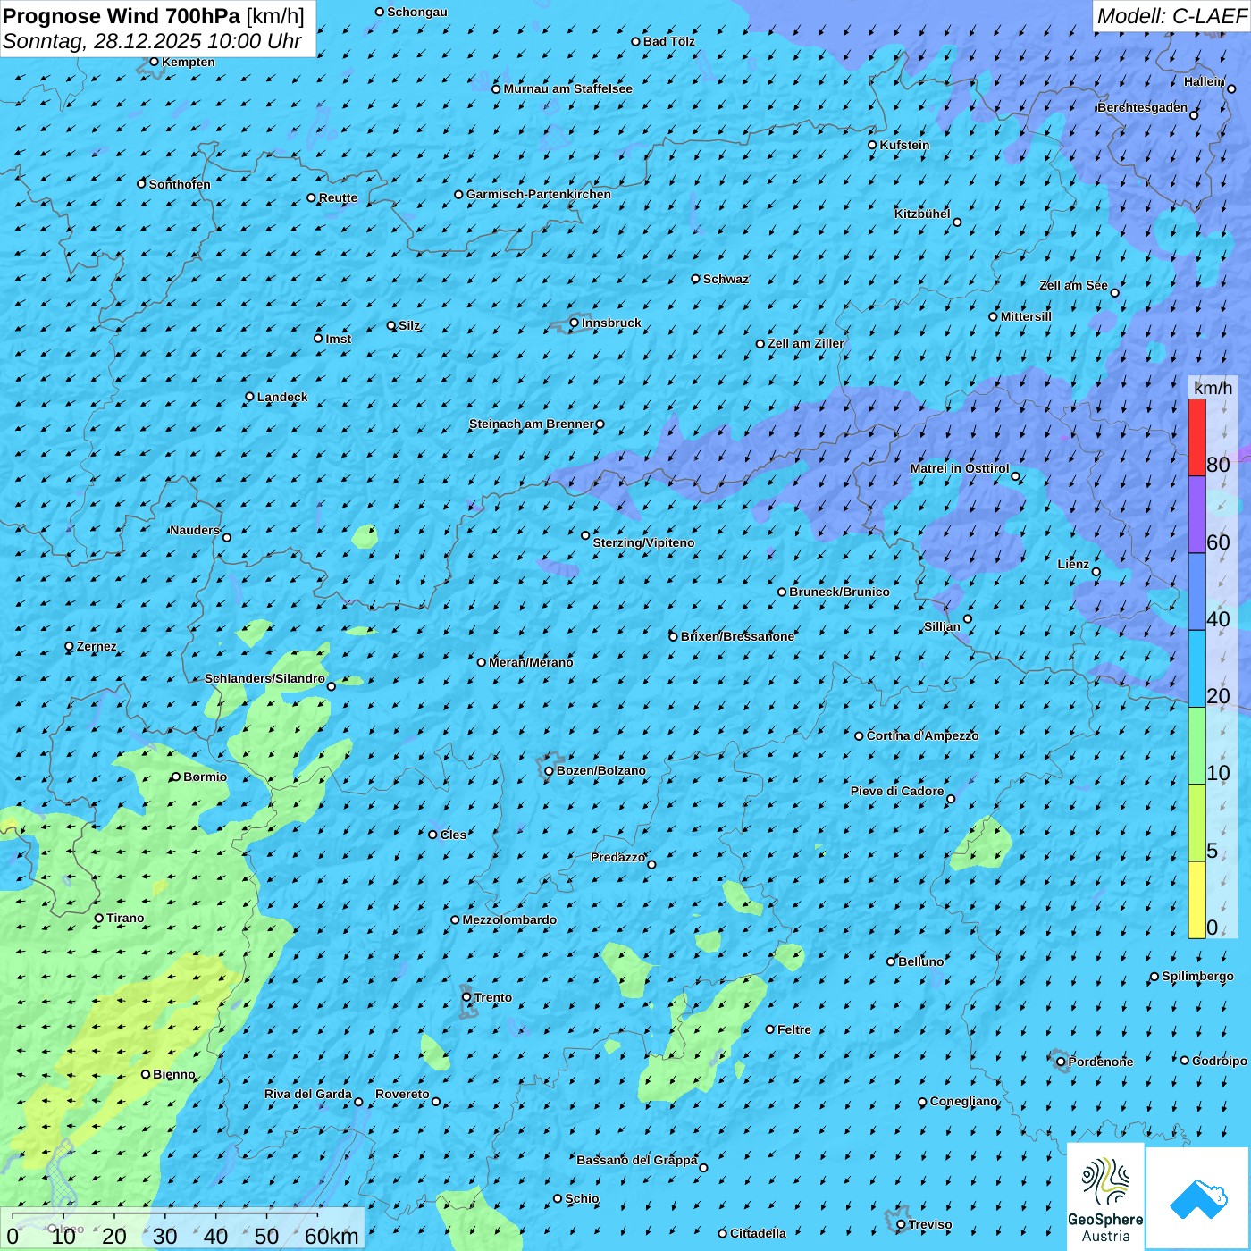Click the 60km scale bar label
Image resolution: width=1251 pixels, height=1251 pixels.
[x=332, y=1236]
